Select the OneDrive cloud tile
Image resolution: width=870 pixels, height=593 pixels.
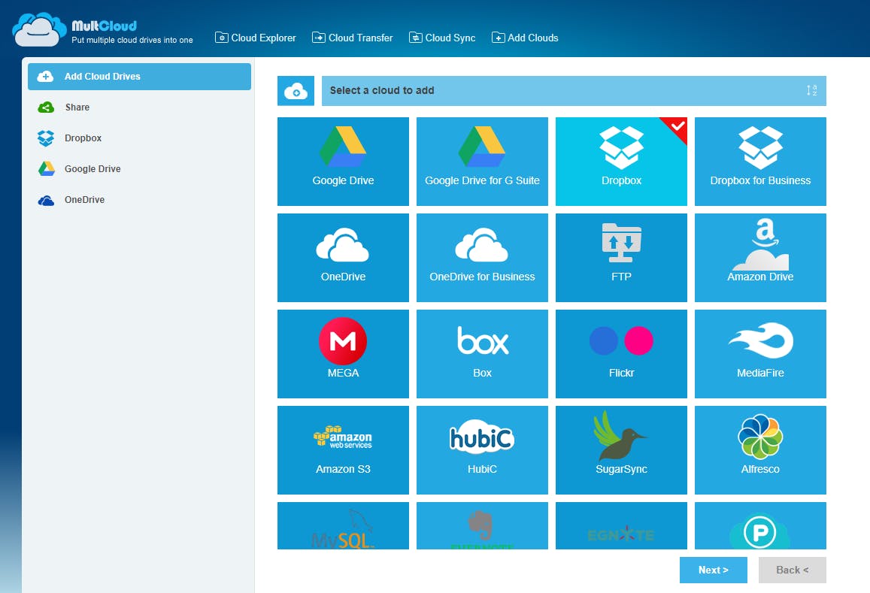[343, 257]
